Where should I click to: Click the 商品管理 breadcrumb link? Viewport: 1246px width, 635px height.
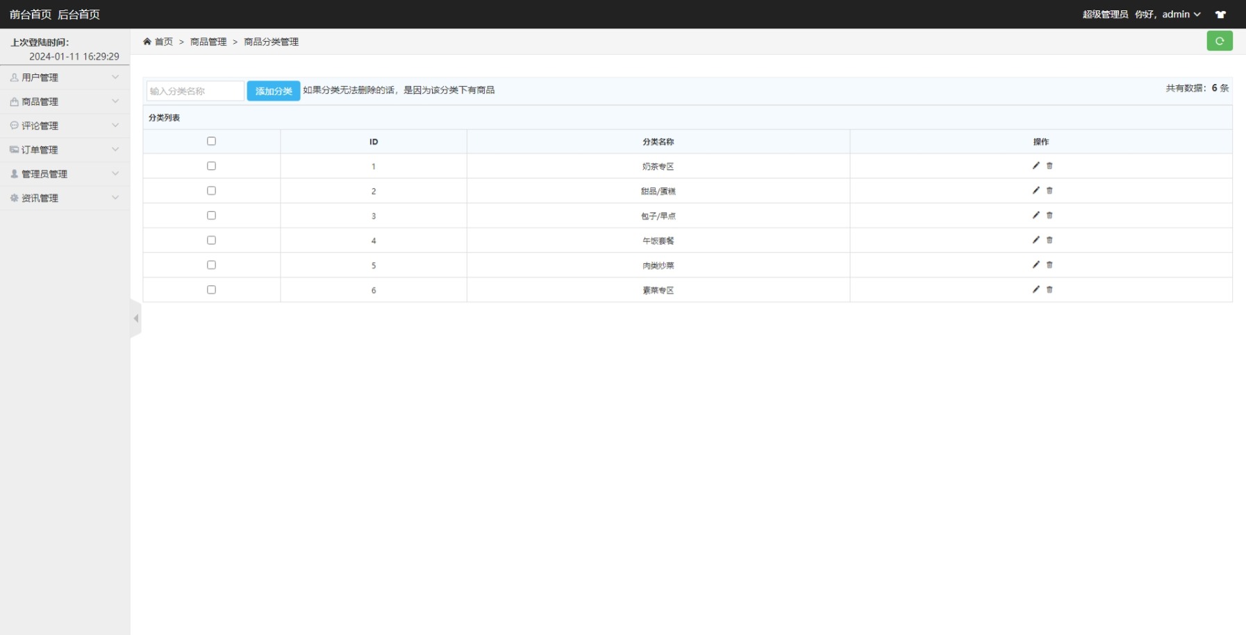pos(208,42)
